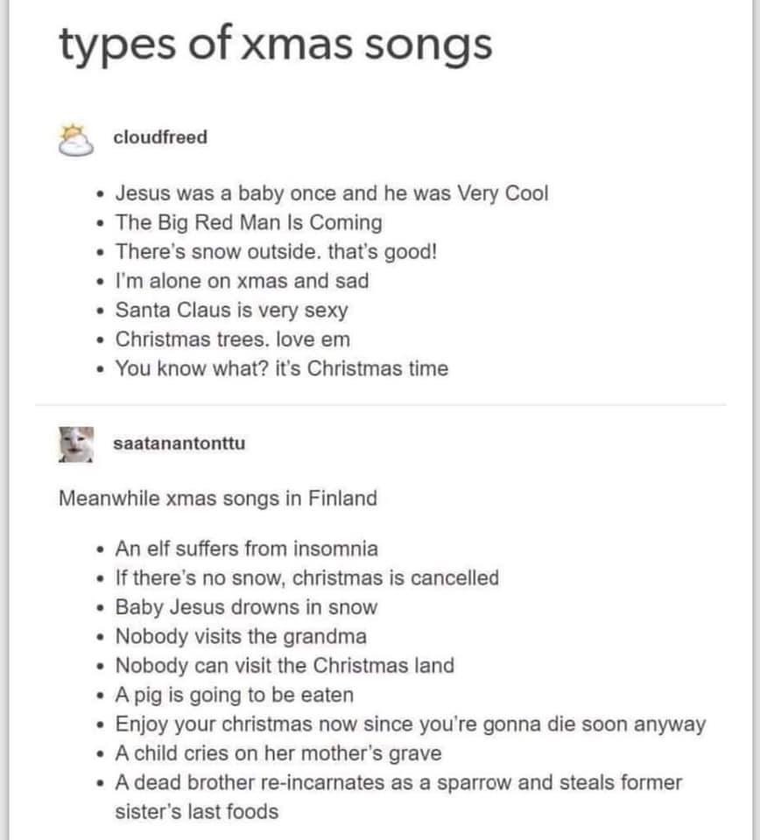Click 'An elf suffers from insomnia' item

[247, 549]
